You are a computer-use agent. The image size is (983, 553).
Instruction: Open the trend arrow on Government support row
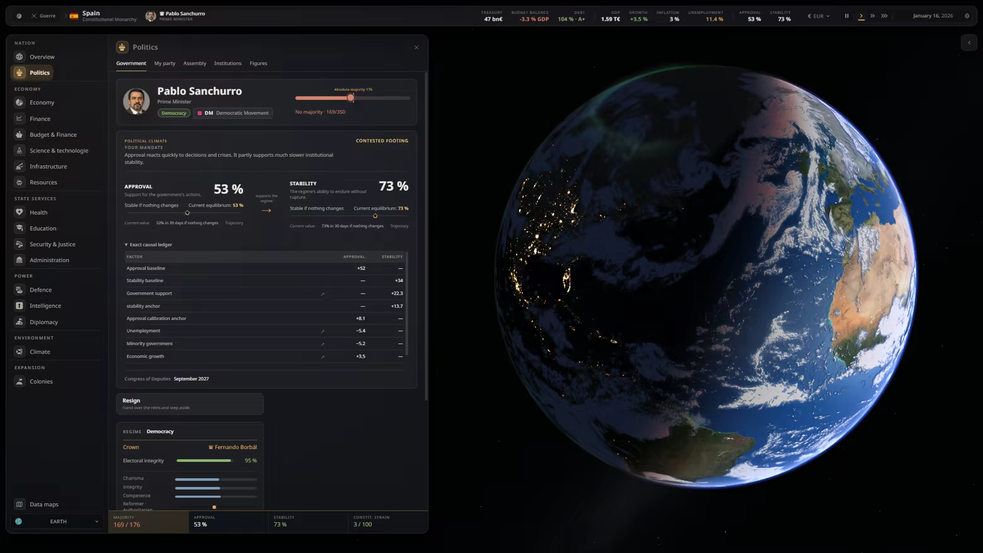tap(323, 294)
